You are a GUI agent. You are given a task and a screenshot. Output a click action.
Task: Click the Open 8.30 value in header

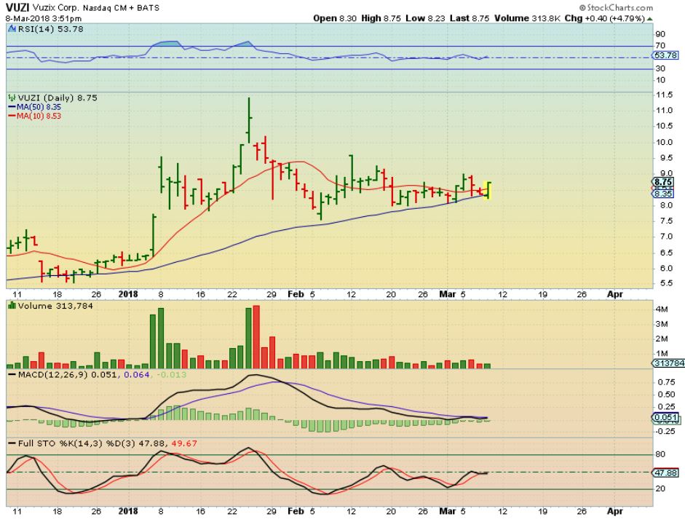click(335, 18)
